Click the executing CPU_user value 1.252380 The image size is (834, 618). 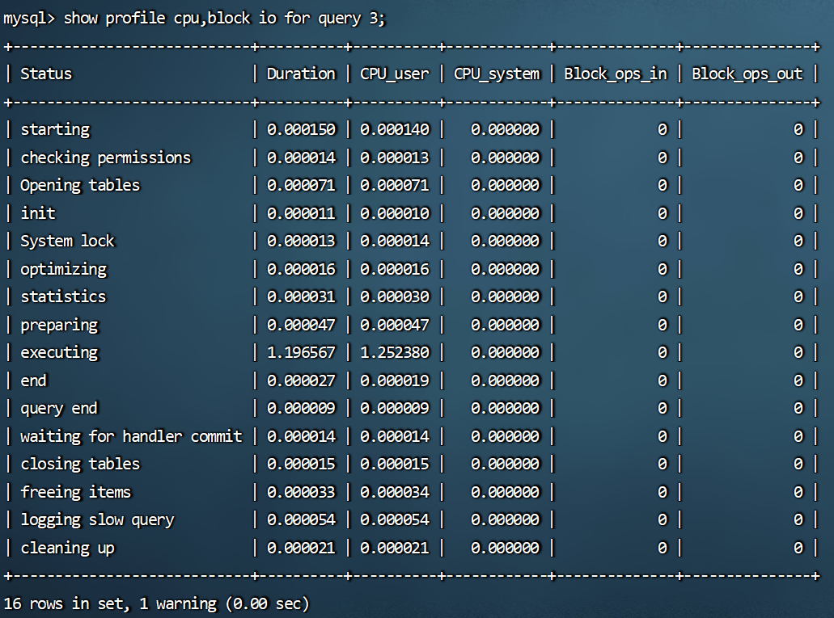tap(395, 352)
